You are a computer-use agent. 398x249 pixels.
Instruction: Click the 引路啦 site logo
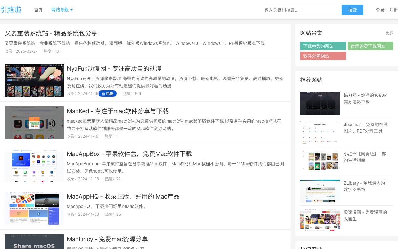(11, 10)
